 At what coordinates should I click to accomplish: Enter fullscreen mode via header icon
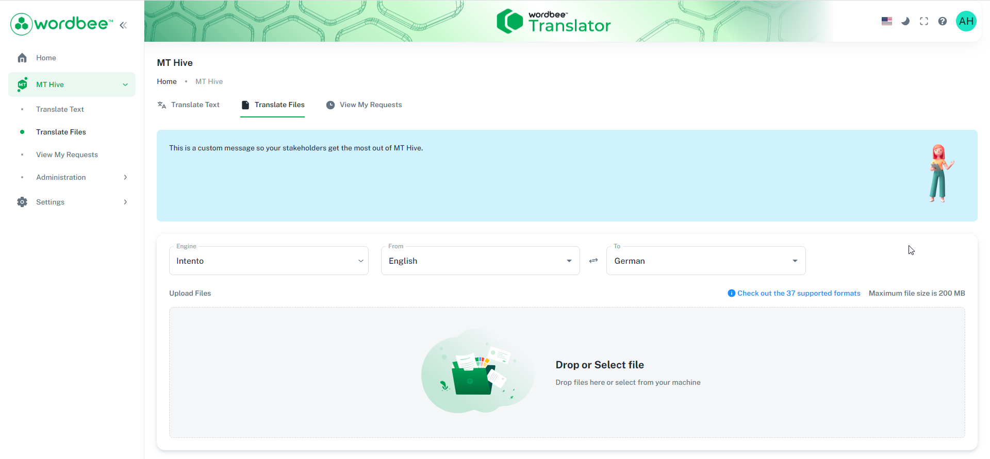click(923, 21)
